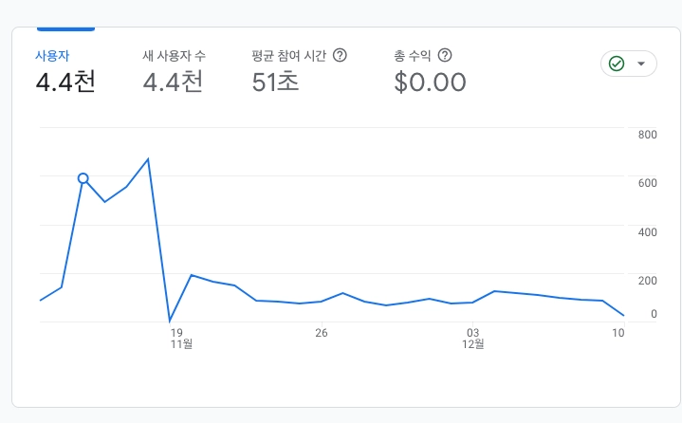Click the 03 12월 date axis label
This screenshot has height=423, width=682.
pyautogui.click(x=473, y=339)
